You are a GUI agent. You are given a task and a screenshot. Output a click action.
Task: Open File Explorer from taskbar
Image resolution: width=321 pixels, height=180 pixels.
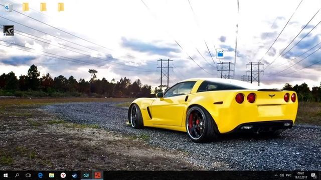point(52,175)
